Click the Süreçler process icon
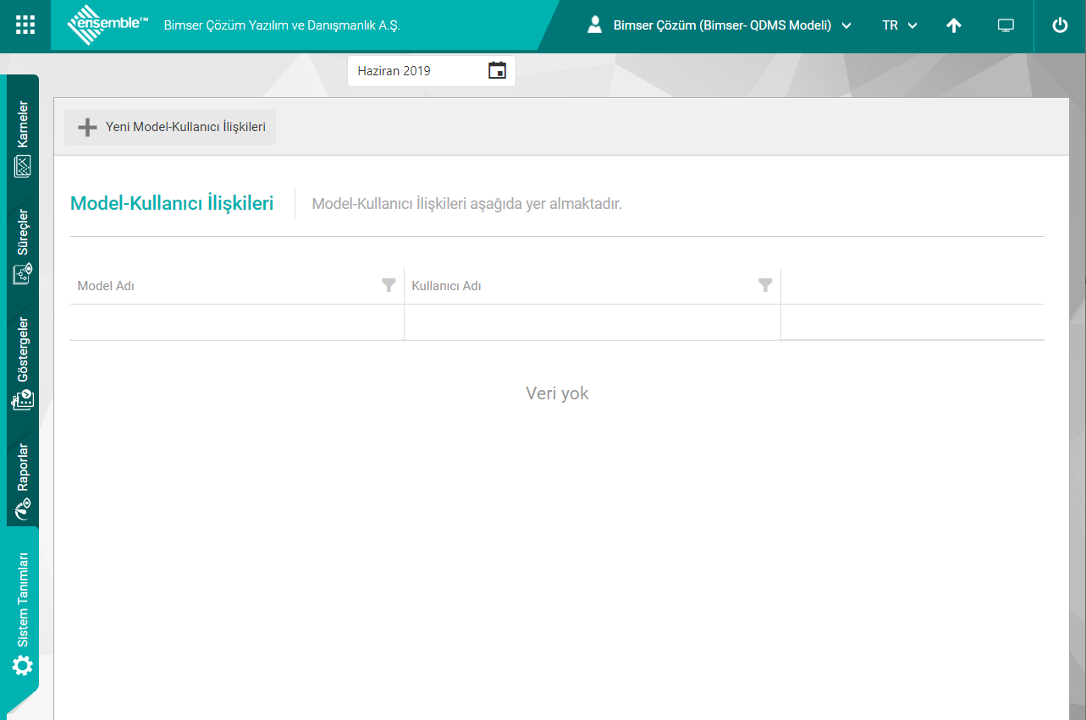Screen dimensions: 1086x720 click(x=23, y=273)
